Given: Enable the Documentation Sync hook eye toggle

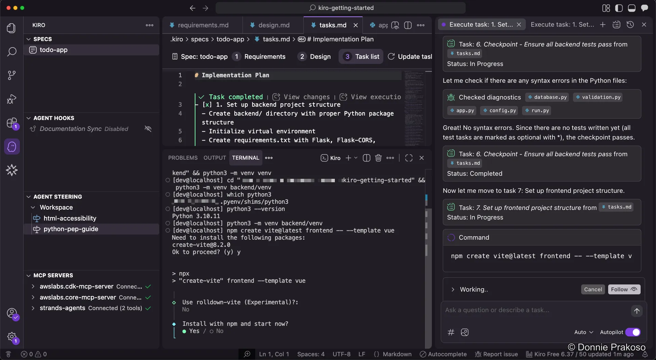Looking at the screenshot, I should (148, 129).
